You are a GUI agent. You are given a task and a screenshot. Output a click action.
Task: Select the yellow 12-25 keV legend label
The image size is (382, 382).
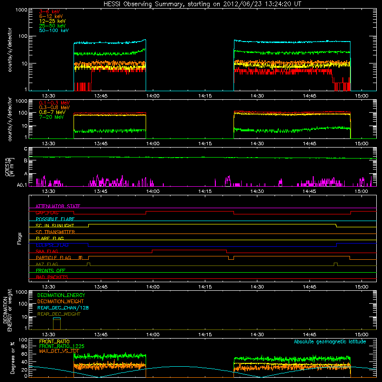[x=52, y=21]
